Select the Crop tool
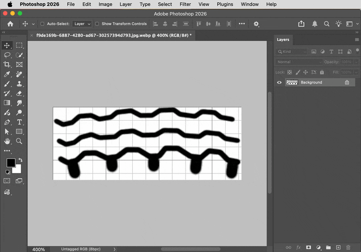The height and width of the screenshot is (252, 361). pyautogui.click(x=7, y=65)
